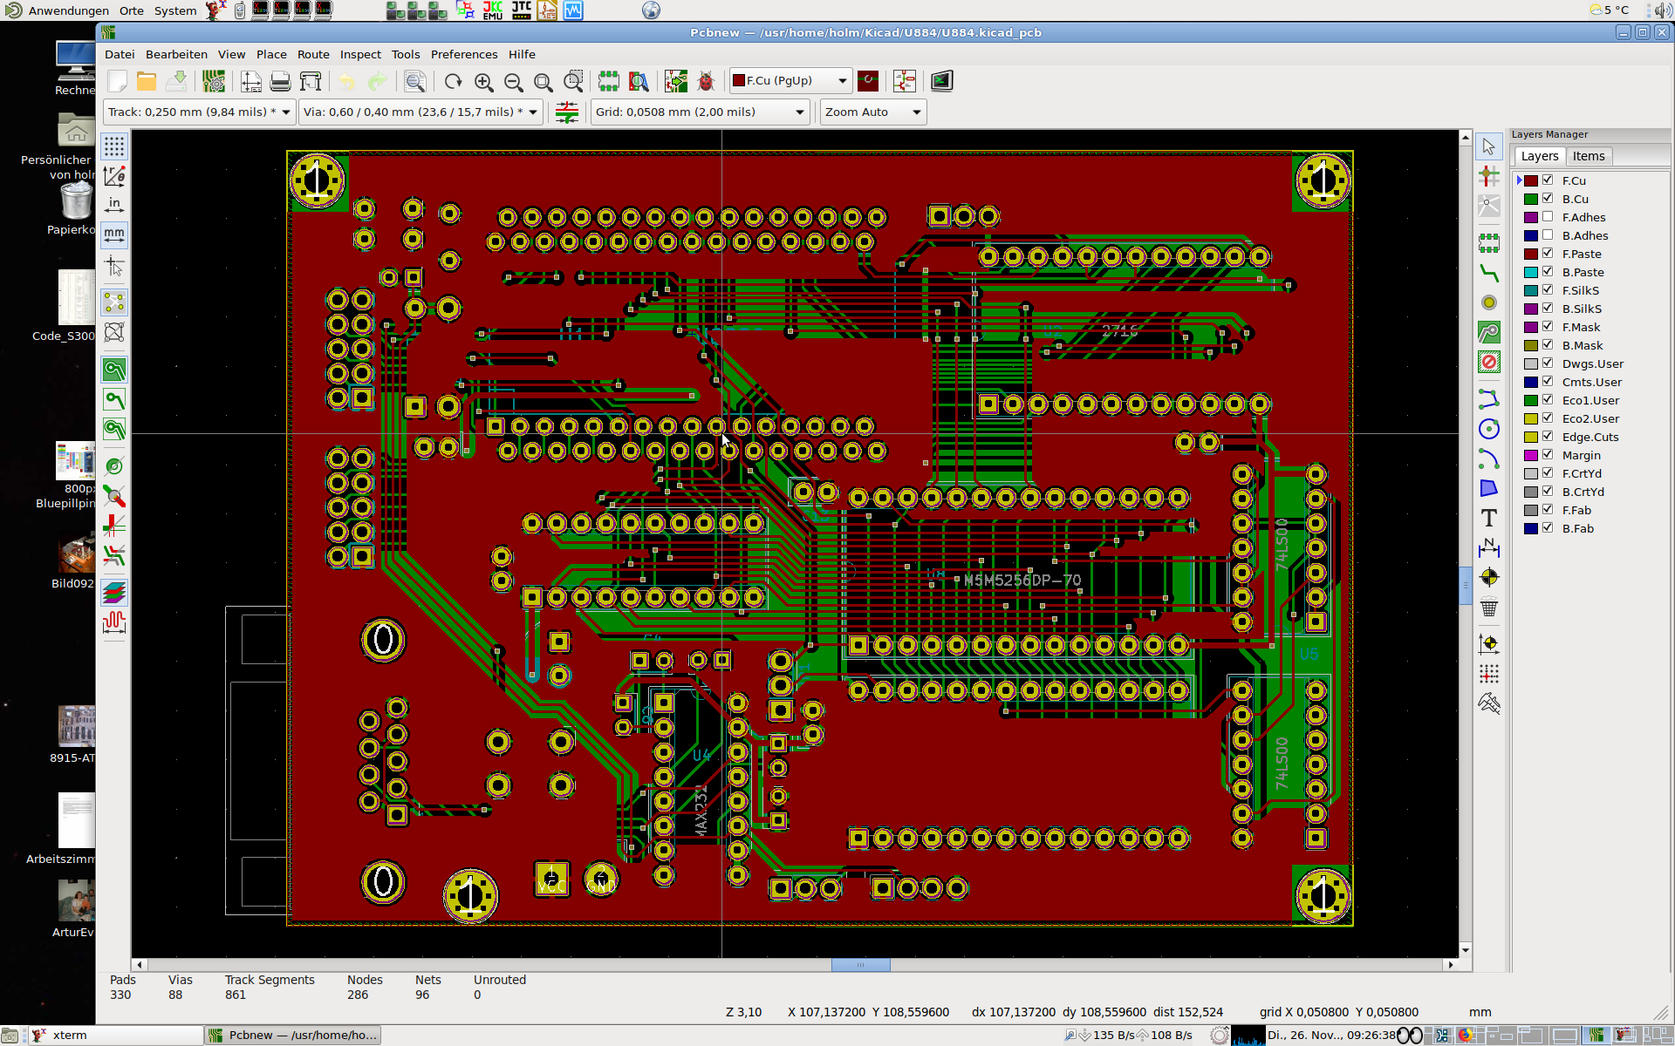
Task: Click the B.Cu layer color swatch
Action: pos(1531,199)
